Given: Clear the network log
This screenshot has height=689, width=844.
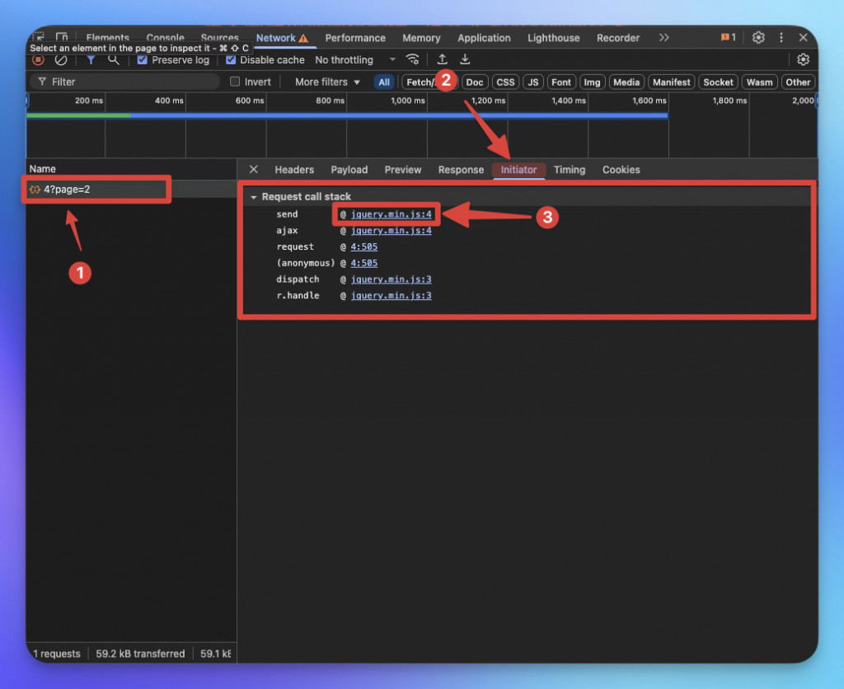Looking at the screenshot, I should click(61, 59).
